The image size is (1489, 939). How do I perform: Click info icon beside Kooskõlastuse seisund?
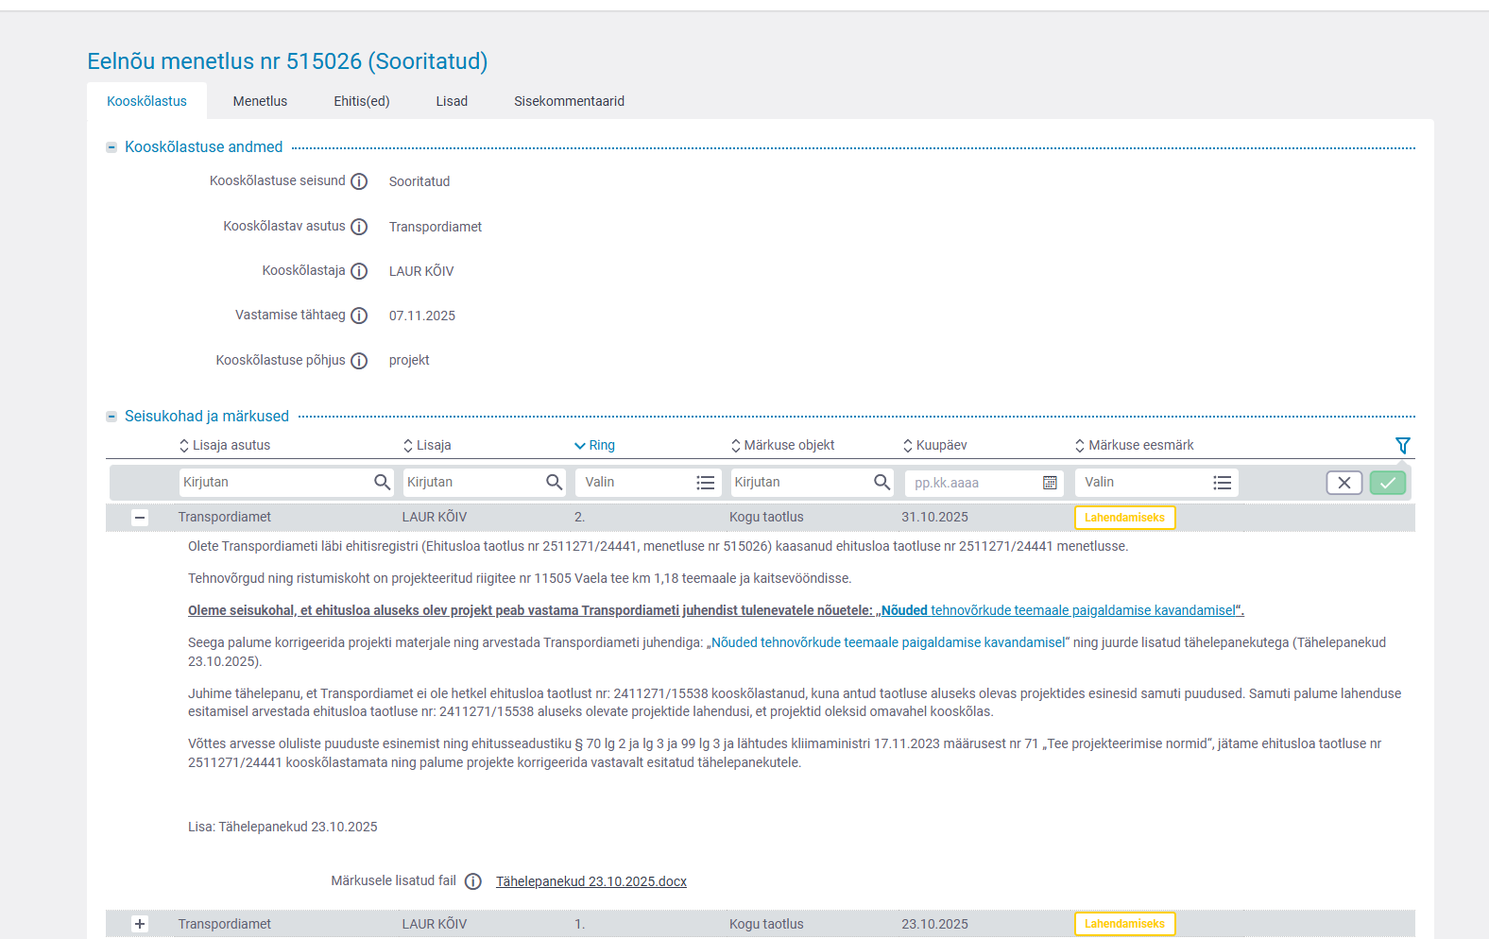pyautogui.click(x=359, y=181)
